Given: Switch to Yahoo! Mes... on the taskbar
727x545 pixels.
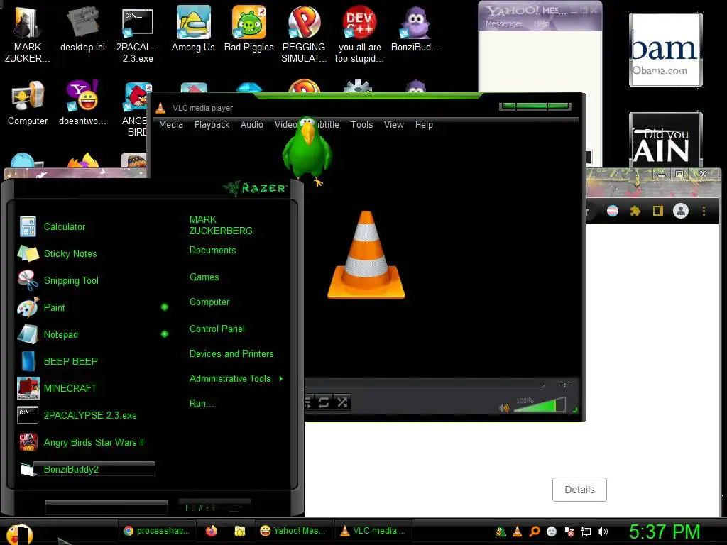Looking at the screenshot, I should 293,531.
